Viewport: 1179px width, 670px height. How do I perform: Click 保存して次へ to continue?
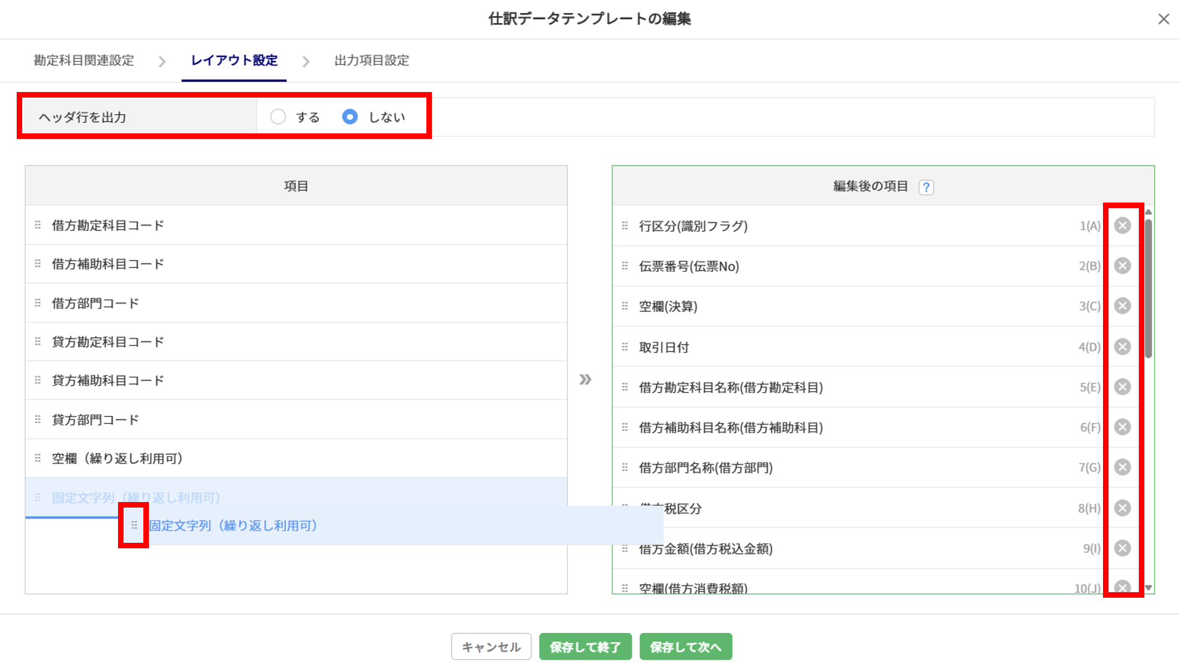click(x=685, y=647)
